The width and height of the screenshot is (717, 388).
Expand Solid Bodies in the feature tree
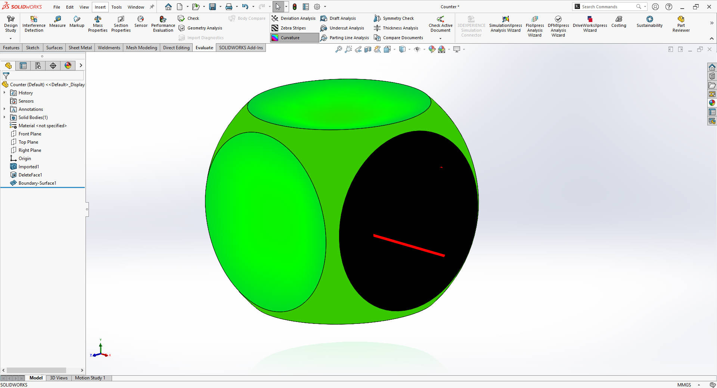tap(4, 117)
